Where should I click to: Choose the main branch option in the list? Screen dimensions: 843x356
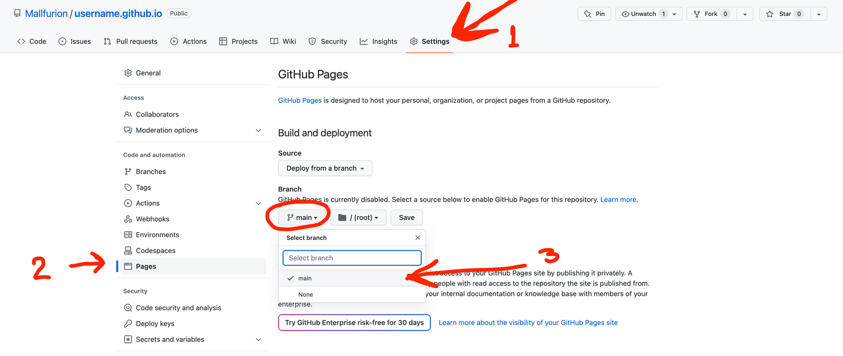[x=352, y=278]
